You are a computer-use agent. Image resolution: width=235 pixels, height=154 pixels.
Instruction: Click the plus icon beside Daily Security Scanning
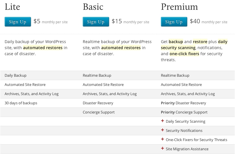[x=162, y=121]
